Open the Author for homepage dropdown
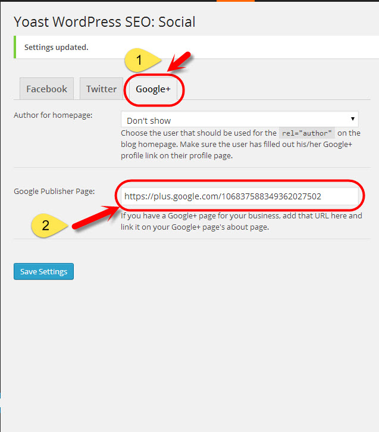The height and width of the screenshot is (432, 379). click(240, 119)
